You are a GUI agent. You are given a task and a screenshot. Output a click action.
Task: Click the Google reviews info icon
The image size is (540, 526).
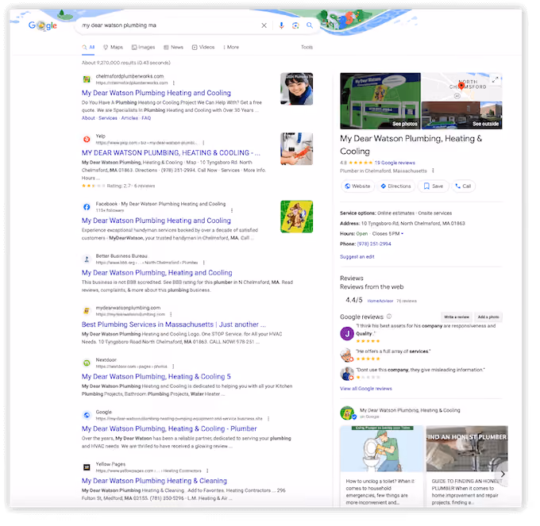[x=389, y=317]
